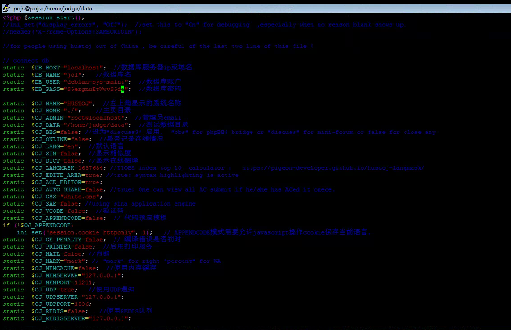Screen dimensions: 511x330
Task: Click the $OJ_NAME variable
Action: coord(46,104)
